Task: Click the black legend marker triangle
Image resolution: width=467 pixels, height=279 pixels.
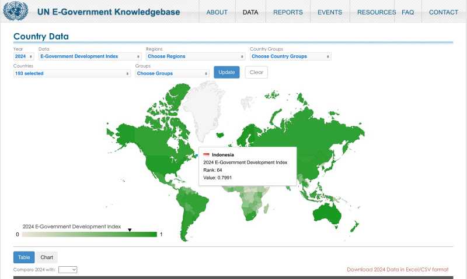Action: (x=130, y=230)
